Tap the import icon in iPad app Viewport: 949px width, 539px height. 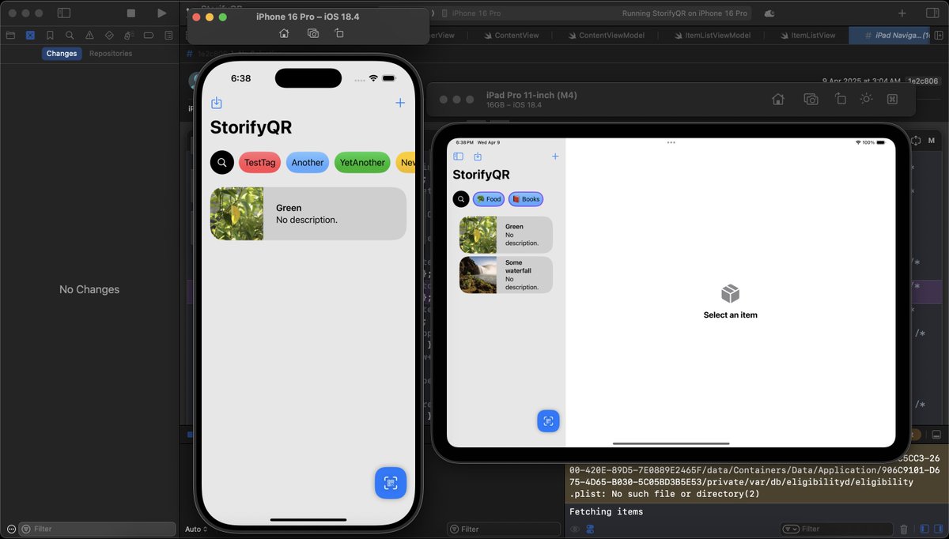coord(478,156)
